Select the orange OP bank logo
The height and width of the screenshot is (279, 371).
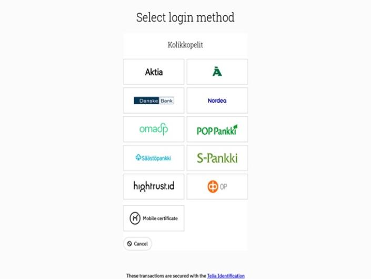[213, 186]
